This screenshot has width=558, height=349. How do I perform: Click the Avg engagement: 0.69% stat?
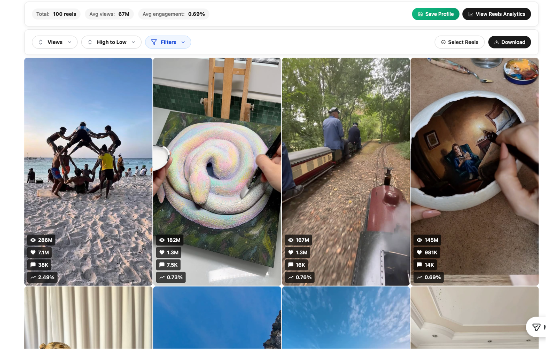[x=174, y=14]
